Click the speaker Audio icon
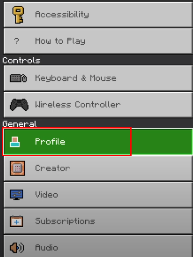Viewport: 193px width, 257px height. [x=17, y=247]
